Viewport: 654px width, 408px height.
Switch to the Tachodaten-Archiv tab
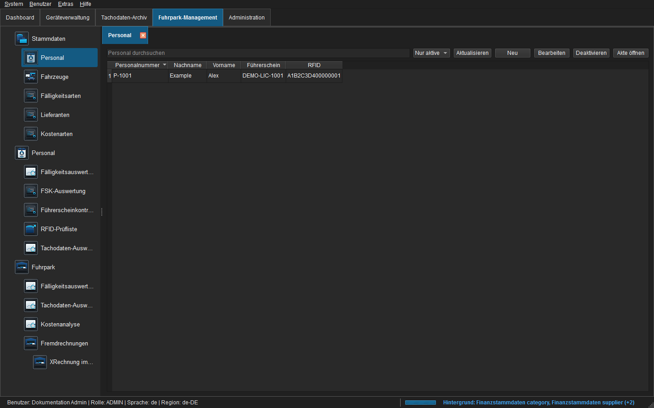(x=124, y=18)
